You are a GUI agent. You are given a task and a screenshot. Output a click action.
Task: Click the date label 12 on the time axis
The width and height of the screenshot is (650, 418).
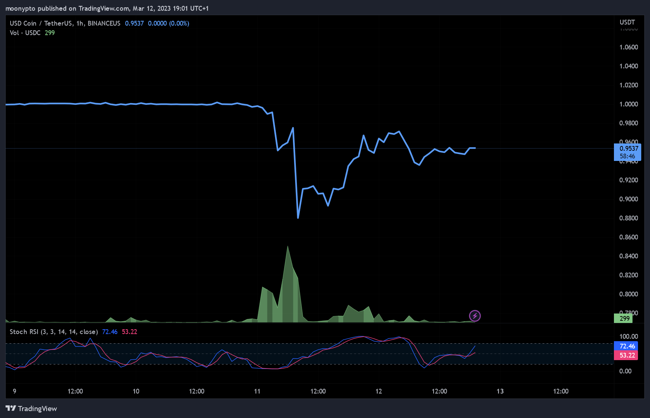379,391
